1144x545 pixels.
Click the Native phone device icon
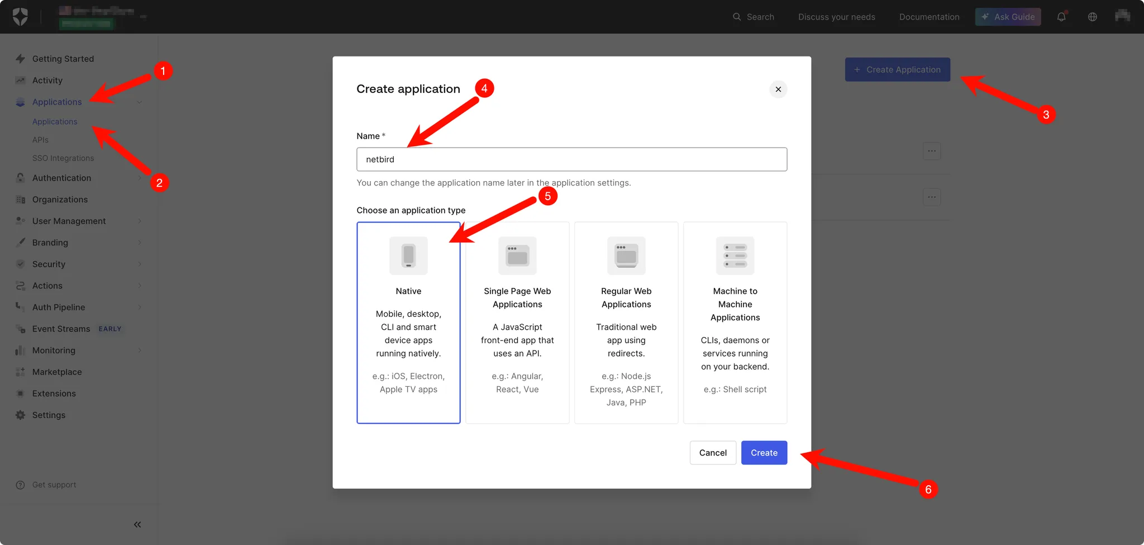coord(408,255)
